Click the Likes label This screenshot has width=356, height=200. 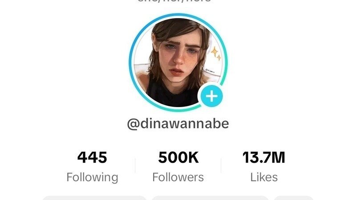point(264,177)
